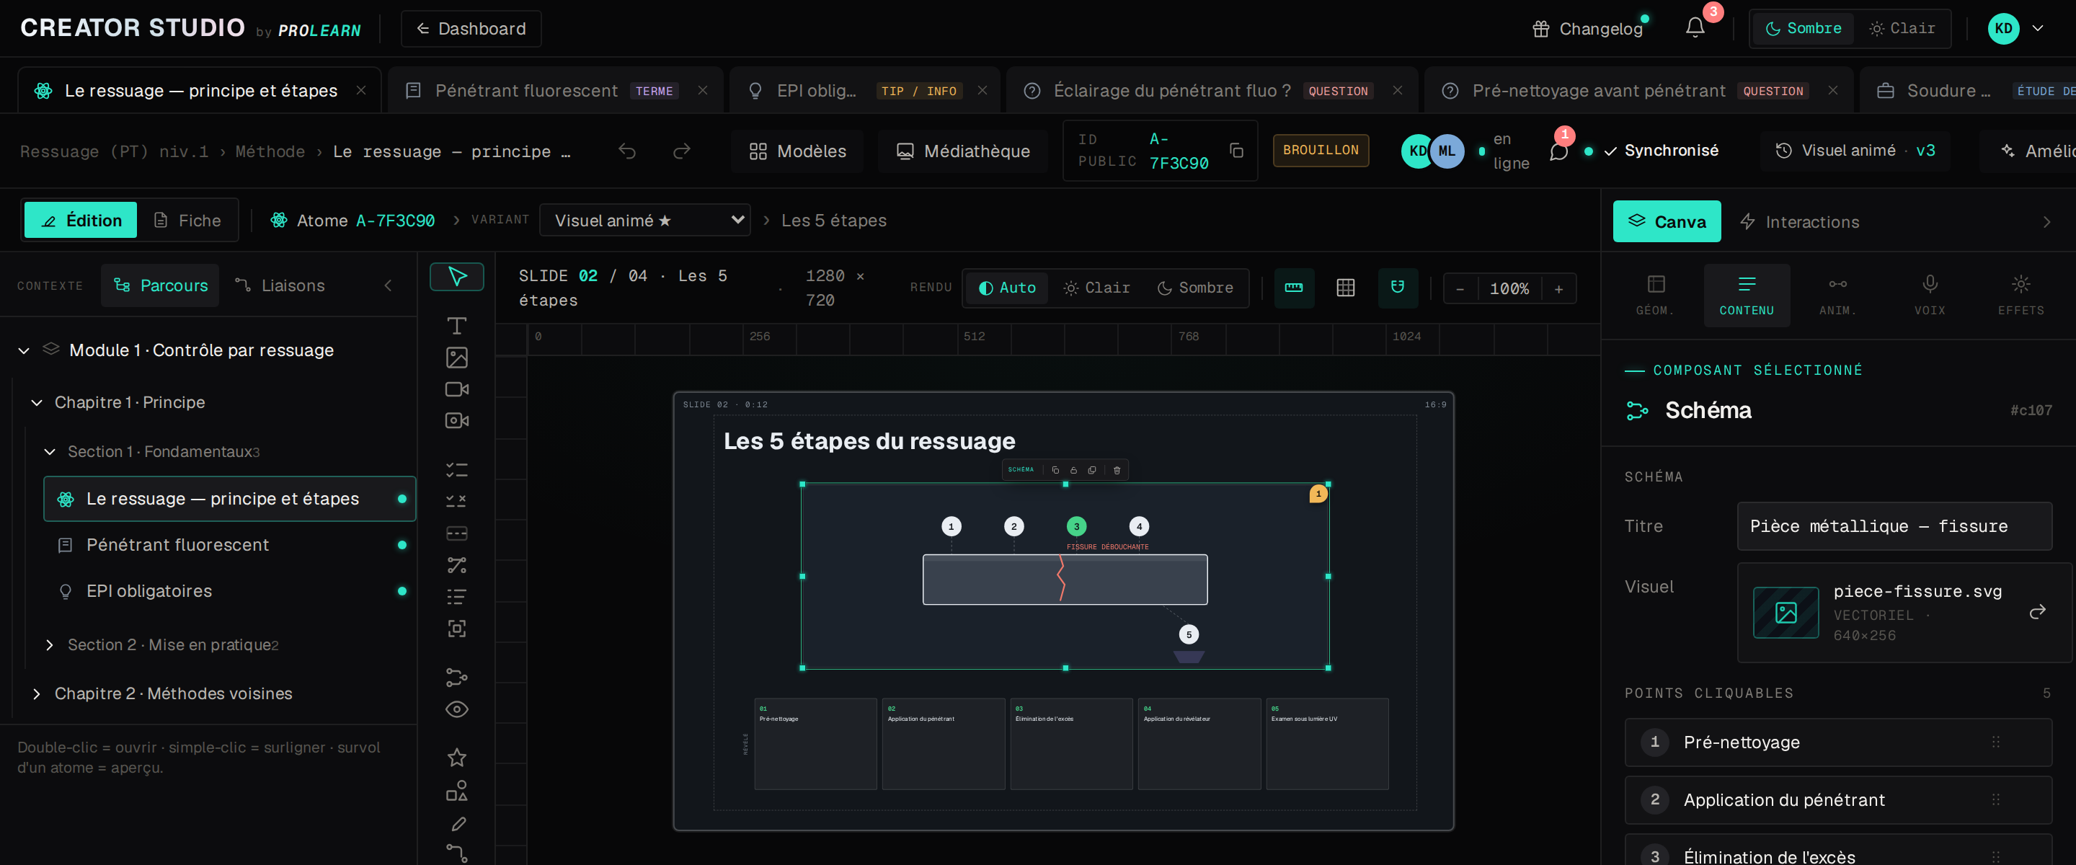Choose the Video insert tool
Image resolution: width=2076 pixels, height=865 pixels.
[456, 389]
